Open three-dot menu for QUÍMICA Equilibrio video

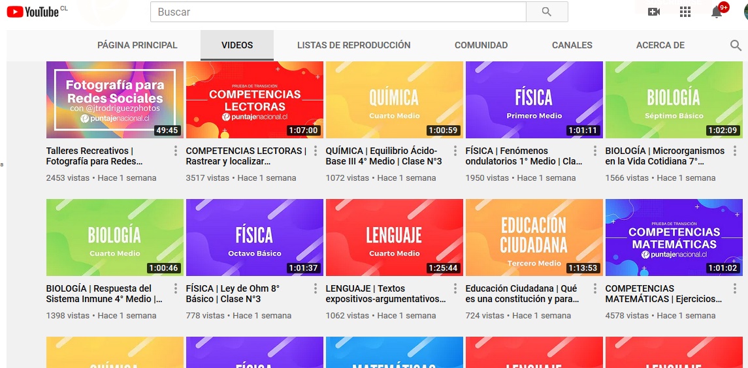click(455, 151)
